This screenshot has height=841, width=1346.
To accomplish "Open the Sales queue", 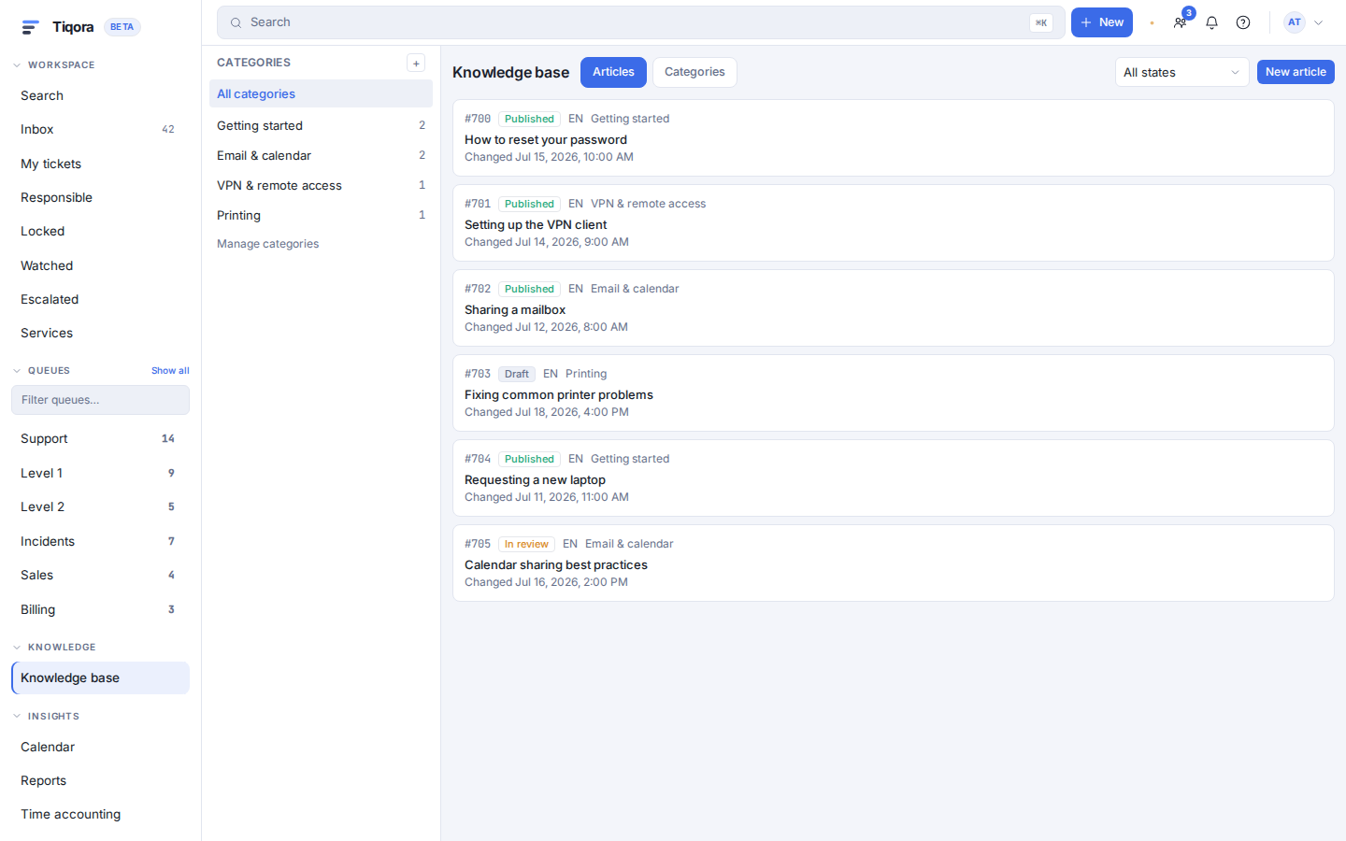I will (100, 575).
